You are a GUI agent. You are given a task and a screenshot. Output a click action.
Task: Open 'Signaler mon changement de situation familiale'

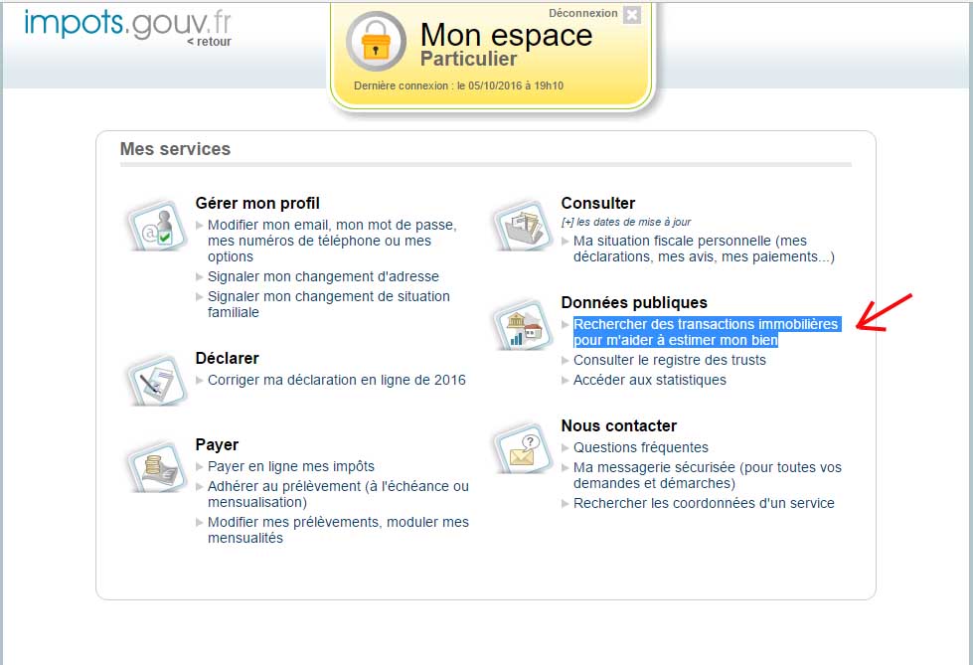click(x=328, y=304)
